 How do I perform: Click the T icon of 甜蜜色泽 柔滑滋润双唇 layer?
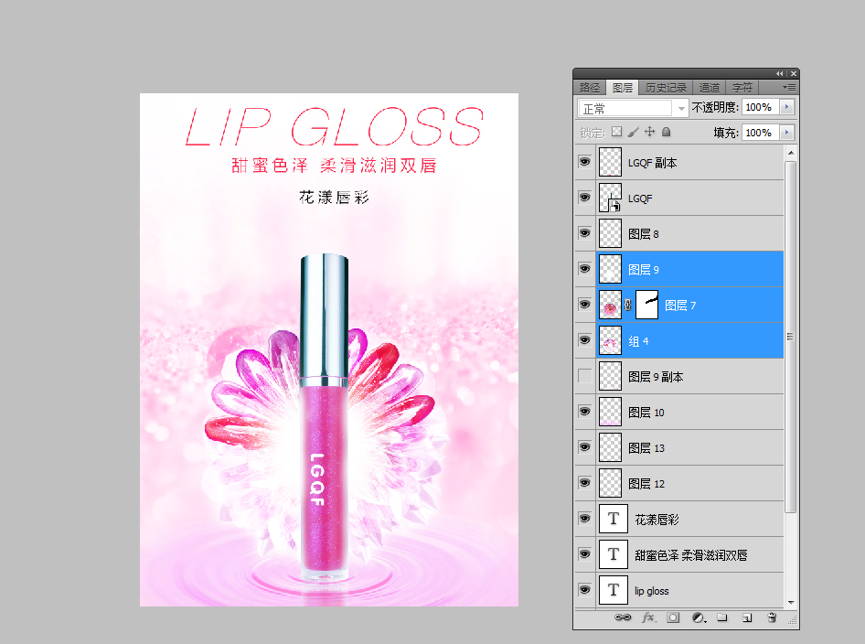click(614, 554)
